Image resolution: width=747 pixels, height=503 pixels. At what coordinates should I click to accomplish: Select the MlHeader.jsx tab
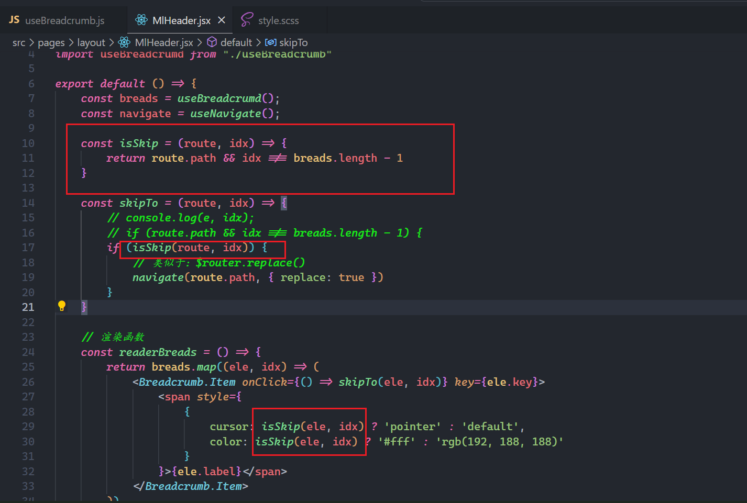181,20
